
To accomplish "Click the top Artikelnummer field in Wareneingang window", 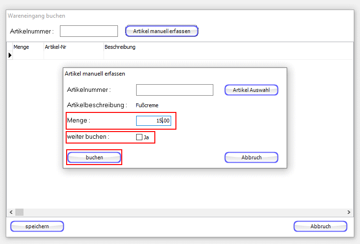I will click(89, 31).
